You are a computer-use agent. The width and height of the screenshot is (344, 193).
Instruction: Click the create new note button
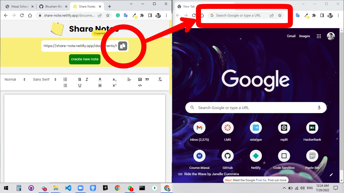click(x=85, y=59)
